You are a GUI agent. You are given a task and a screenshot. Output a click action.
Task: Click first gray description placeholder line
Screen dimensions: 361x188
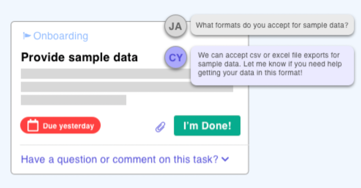(106, 74)
